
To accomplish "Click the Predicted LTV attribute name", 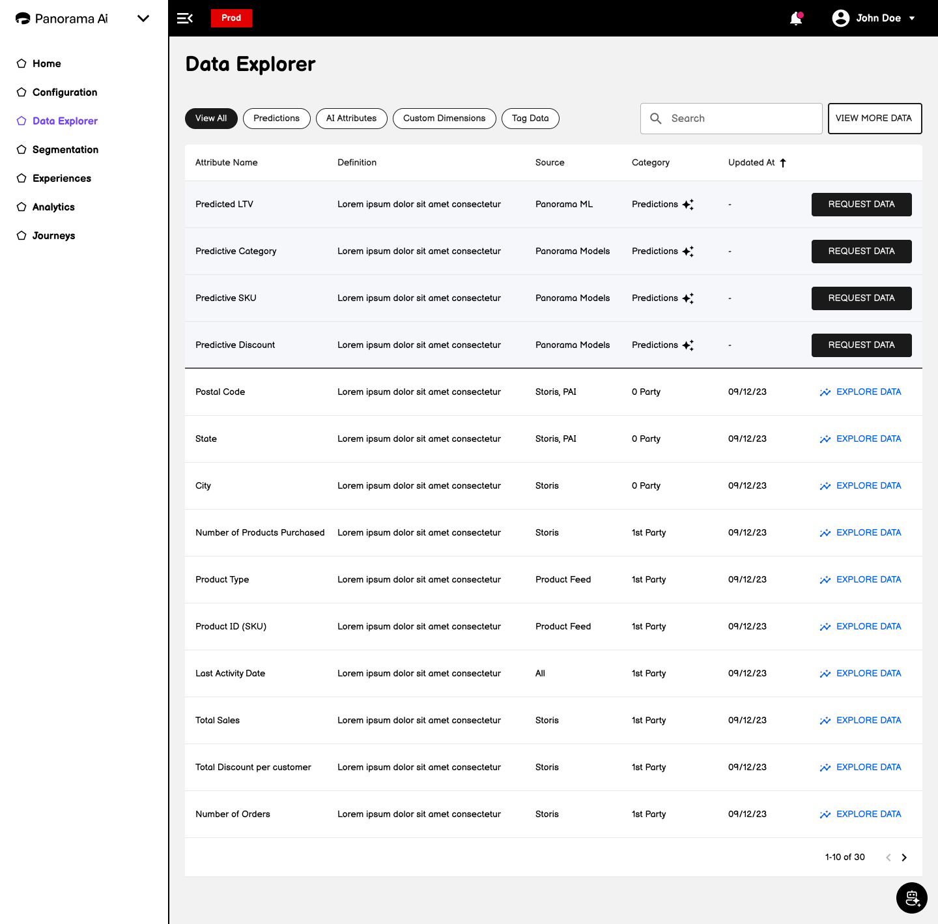I will 224,205.
